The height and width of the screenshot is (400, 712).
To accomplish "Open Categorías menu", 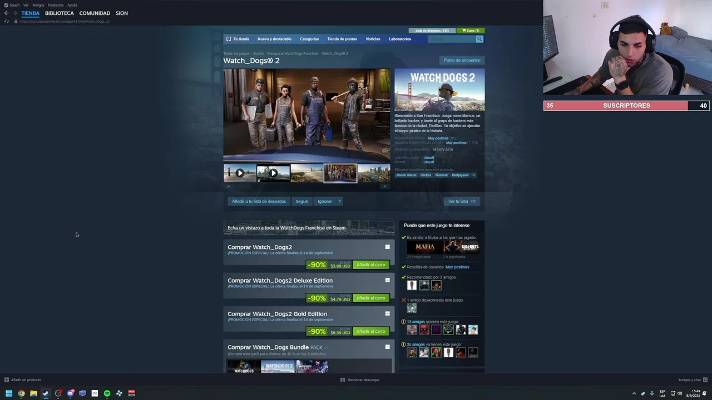I will 309,39.
